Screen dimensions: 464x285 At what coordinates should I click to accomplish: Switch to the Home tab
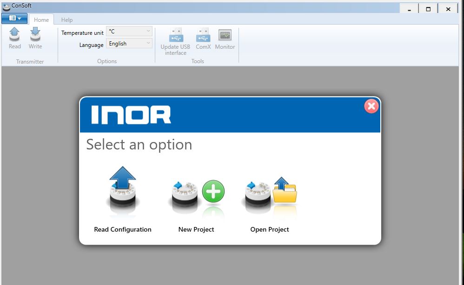pos(41,20)
